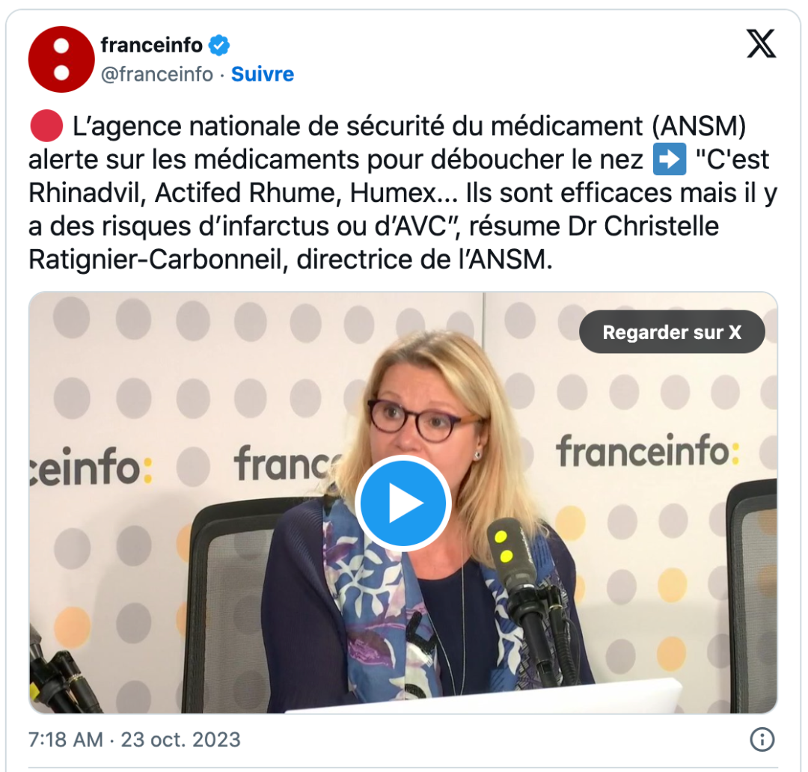Open the franceinfo red profile avatar

(x=61, y=59)
